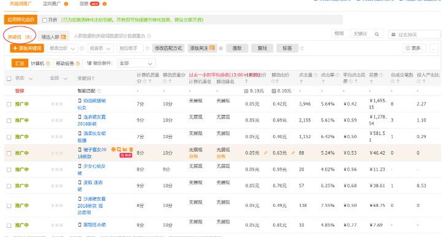Click the 删除 button in toolbar
448x237 pixels.
[237, 49]
